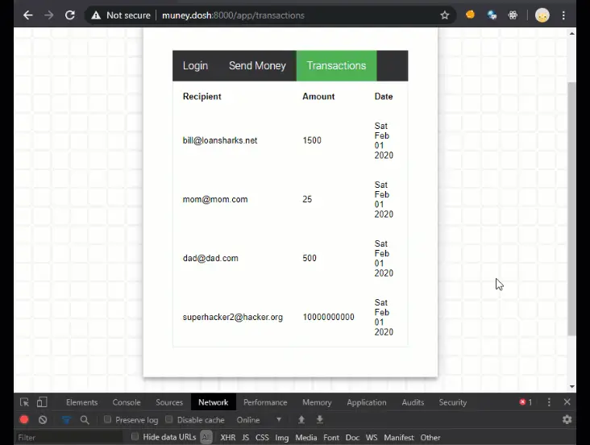Screen dimensions: 590x445
Task: Go to the Send Money page
Action: (x=257, y=65)
